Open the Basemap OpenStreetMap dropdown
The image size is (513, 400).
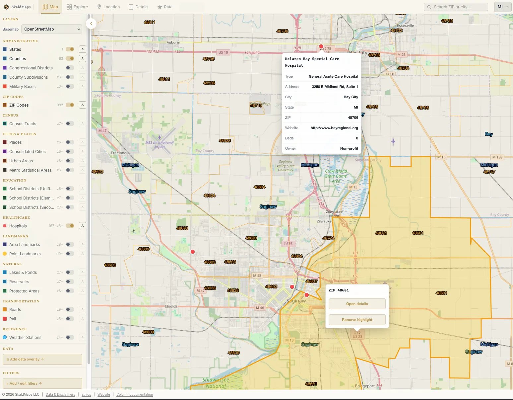[52, 29]
